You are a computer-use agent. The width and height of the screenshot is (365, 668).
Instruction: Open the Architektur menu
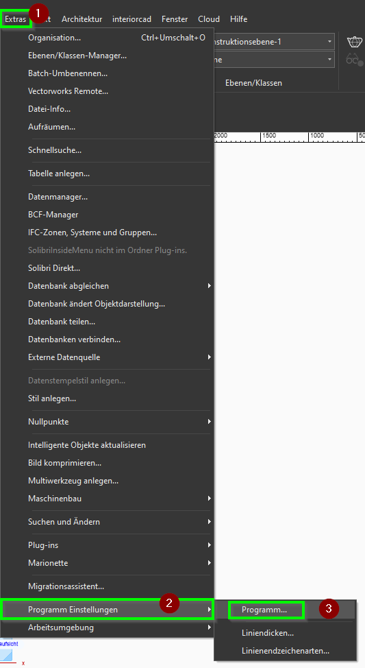click(x=81, y=19)
